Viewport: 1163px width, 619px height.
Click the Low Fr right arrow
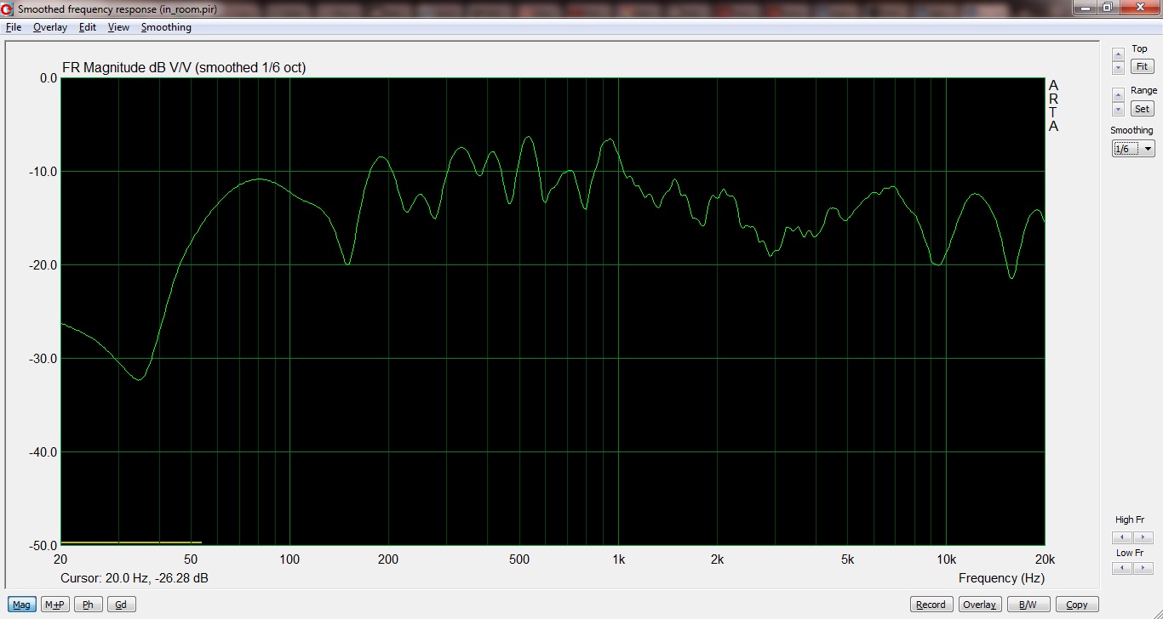point(1144,568)
